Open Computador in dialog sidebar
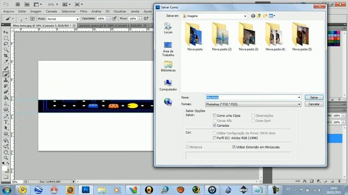Viewport: 348px width, 195px height. pos(168,85)
